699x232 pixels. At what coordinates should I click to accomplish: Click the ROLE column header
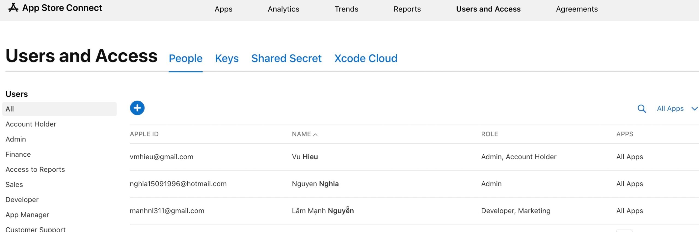489,134
